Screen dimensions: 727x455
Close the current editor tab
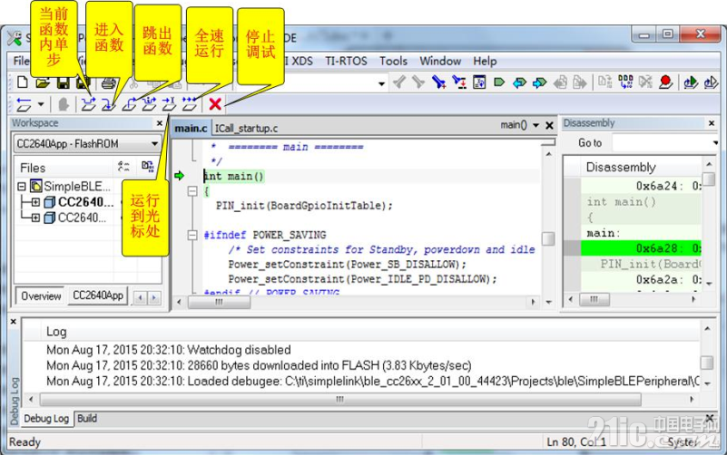[549, 125]
